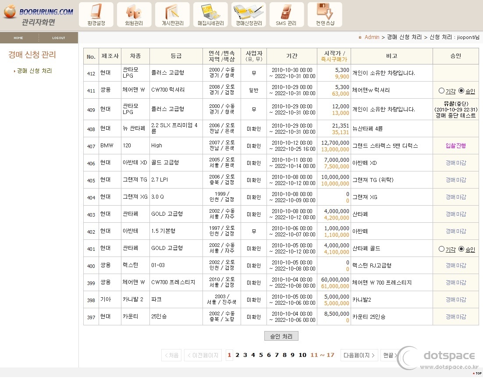Open 매집시세관리 price management icon
Viewport: 483px width, 392px height.
coord(210,14)
